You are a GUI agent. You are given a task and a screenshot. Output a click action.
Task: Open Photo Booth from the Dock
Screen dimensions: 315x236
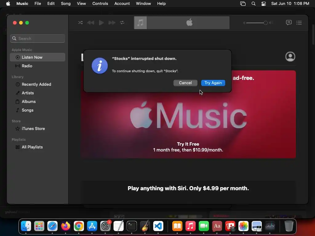click(x=230, y=226)
